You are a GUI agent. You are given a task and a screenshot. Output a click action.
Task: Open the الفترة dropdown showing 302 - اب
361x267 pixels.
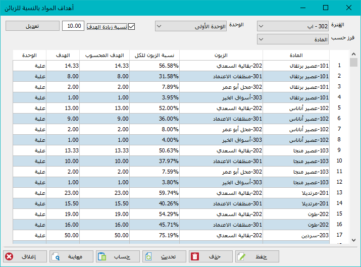(x=293, y=26)
